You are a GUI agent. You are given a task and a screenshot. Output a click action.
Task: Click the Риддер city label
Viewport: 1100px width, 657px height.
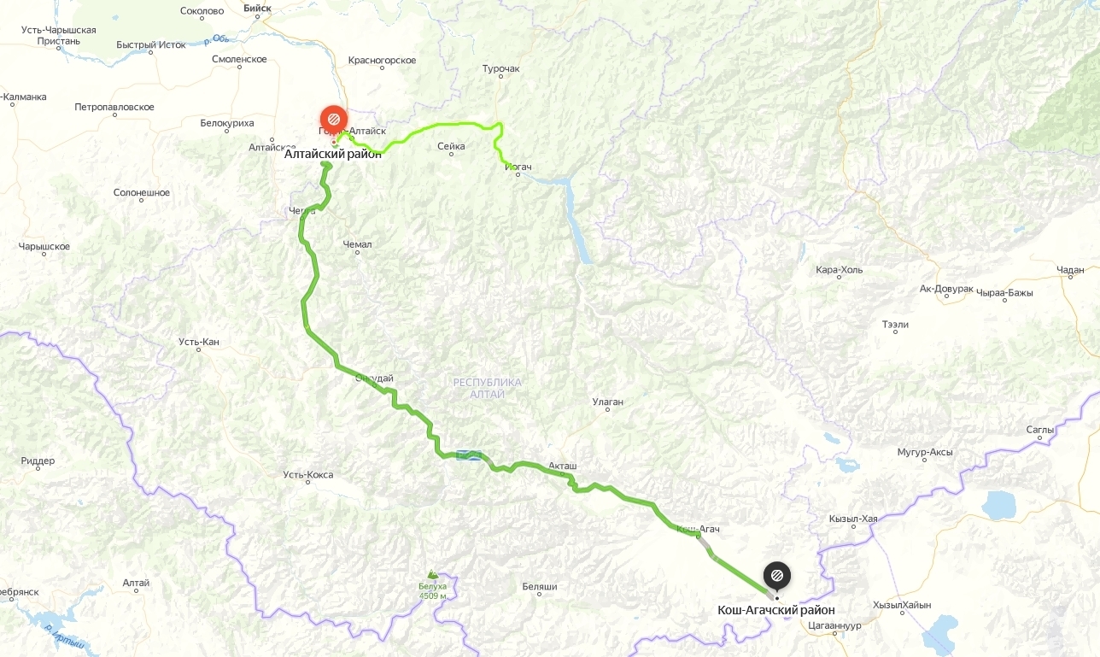click(x=38, y=460)
